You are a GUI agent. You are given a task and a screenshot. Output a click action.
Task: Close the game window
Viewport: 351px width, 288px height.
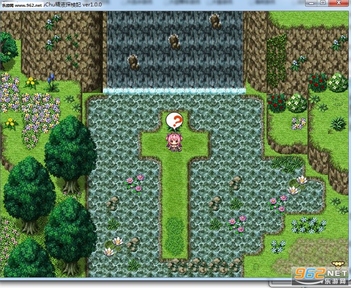click(339, 3)
